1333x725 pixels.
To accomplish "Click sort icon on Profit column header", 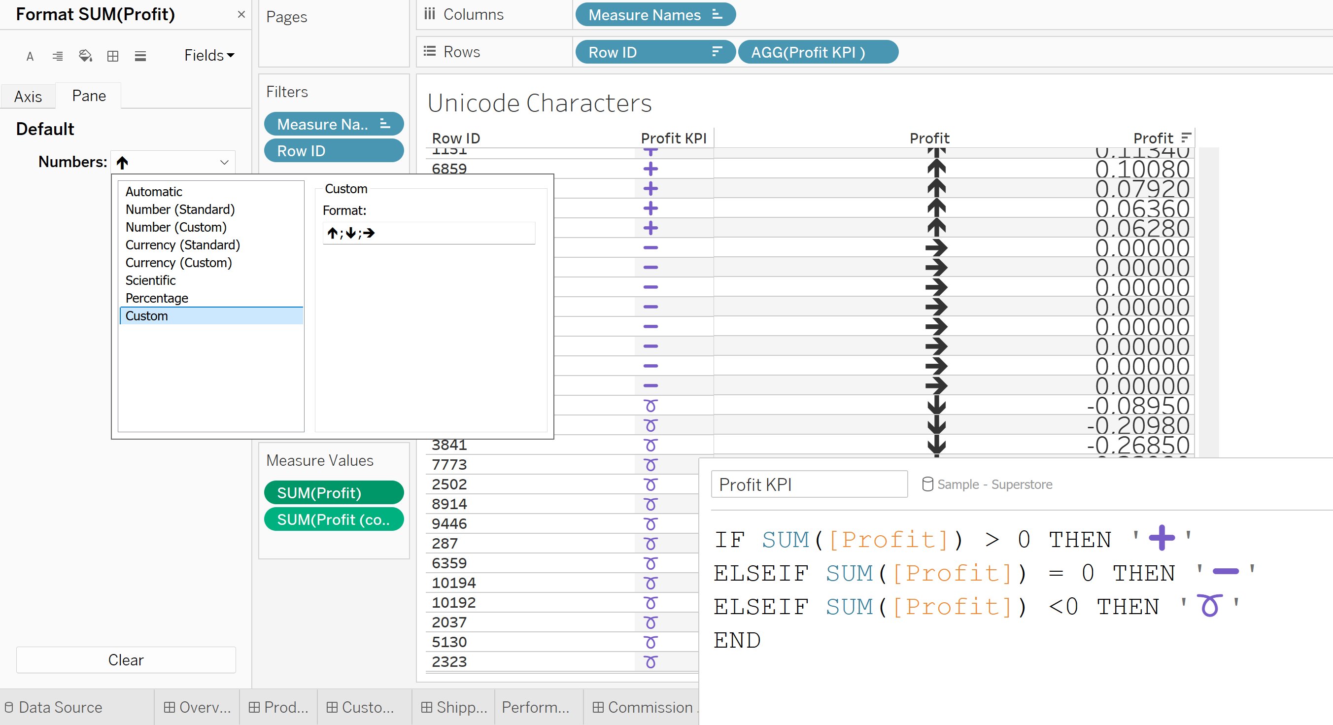I will [1186, 138].
